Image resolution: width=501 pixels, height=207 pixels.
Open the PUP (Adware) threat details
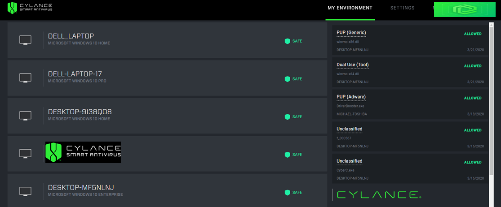351,97
